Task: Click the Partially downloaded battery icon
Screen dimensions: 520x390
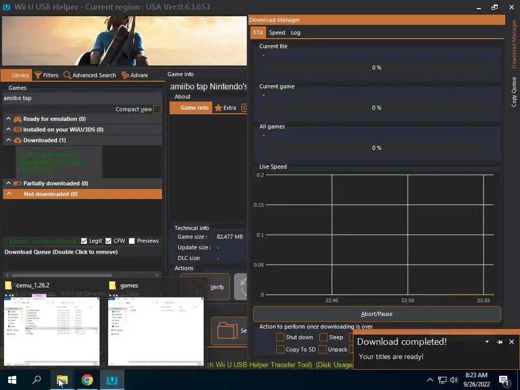Action: pos(18,183)
